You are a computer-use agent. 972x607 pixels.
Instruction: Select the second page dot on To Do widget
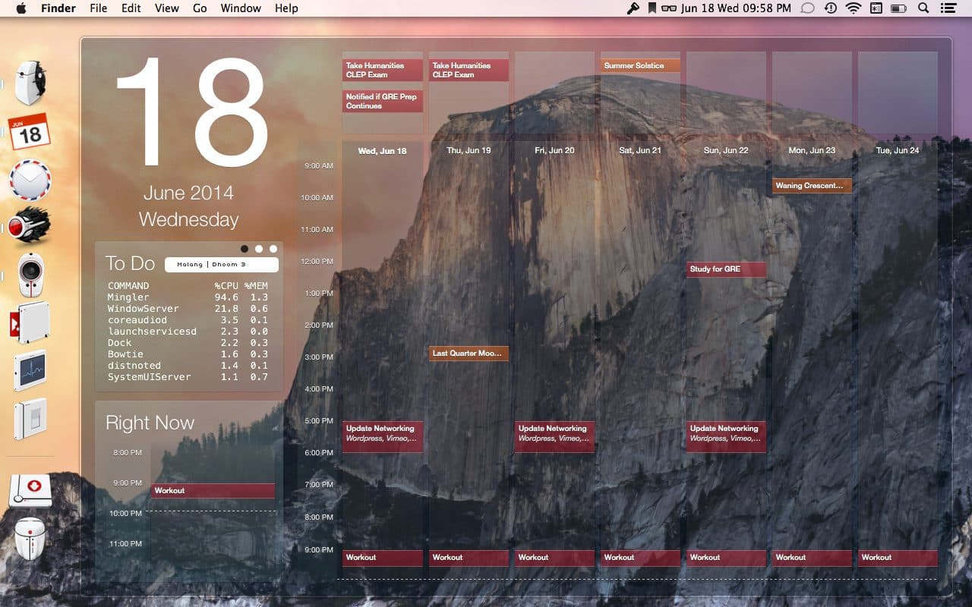[x=258, y=248]
